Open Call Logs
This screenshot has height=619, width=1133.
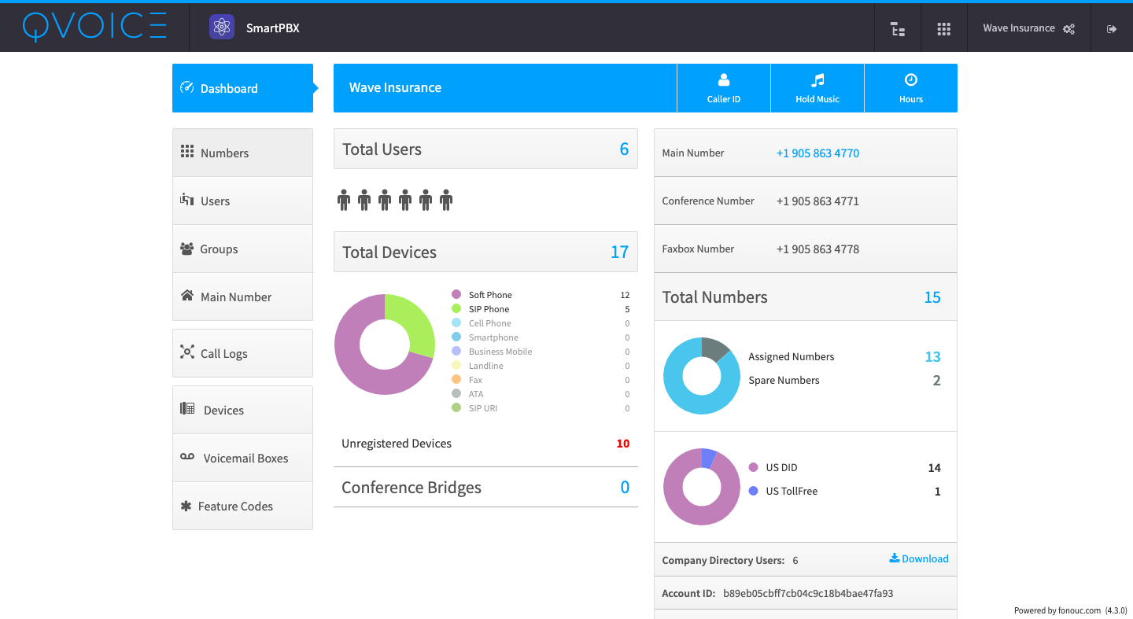click(242, 353)
